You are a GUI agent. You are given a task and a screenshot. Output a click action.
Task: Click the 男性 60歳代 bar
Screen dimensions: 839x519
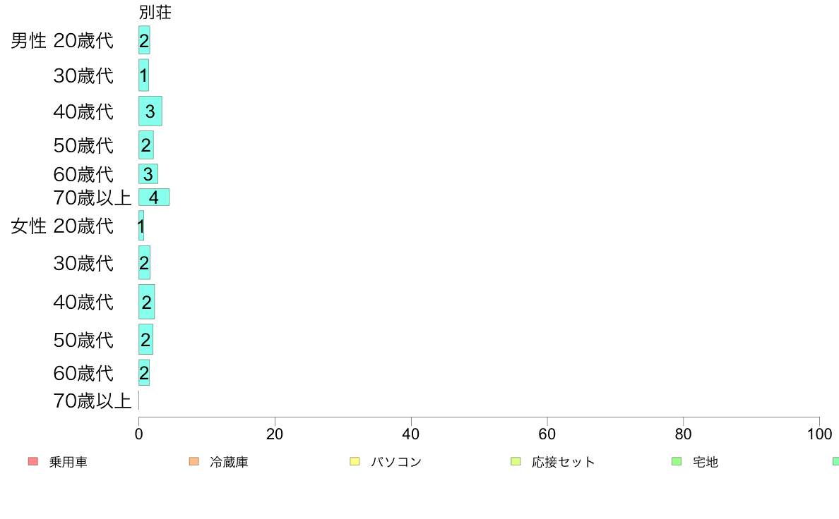pyautogui.click(x=148, y=173)
